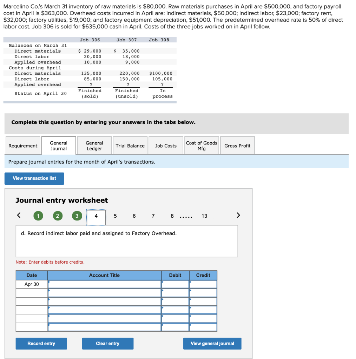Select Account Title field in fifth row
This screenshot has height=359, width=356.
[105, 318]
